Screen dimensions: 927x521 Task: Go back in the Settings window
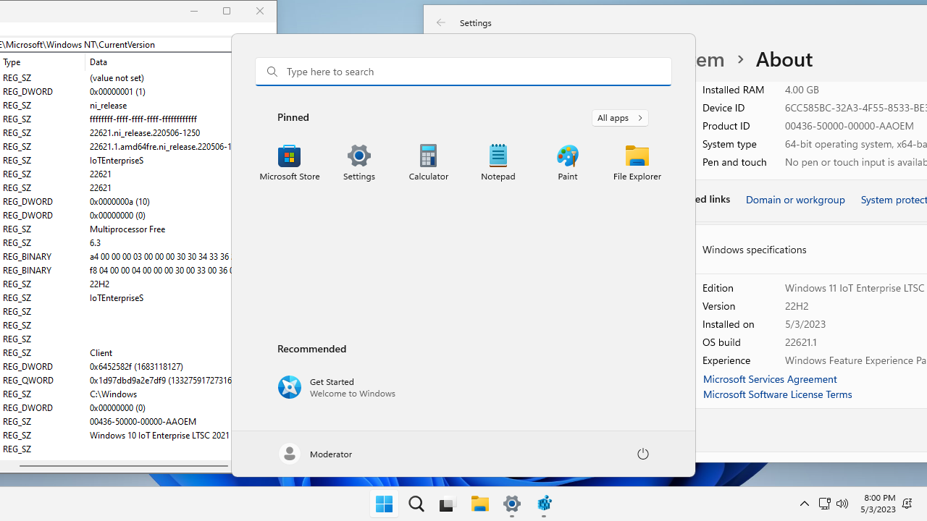[441, 22]
